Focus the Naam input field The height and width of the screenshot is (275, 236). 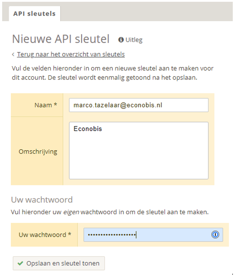tap(138, 105)
